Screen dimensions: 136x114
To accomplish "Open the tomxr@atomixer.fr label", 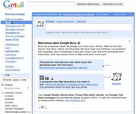I will (15, 58).
